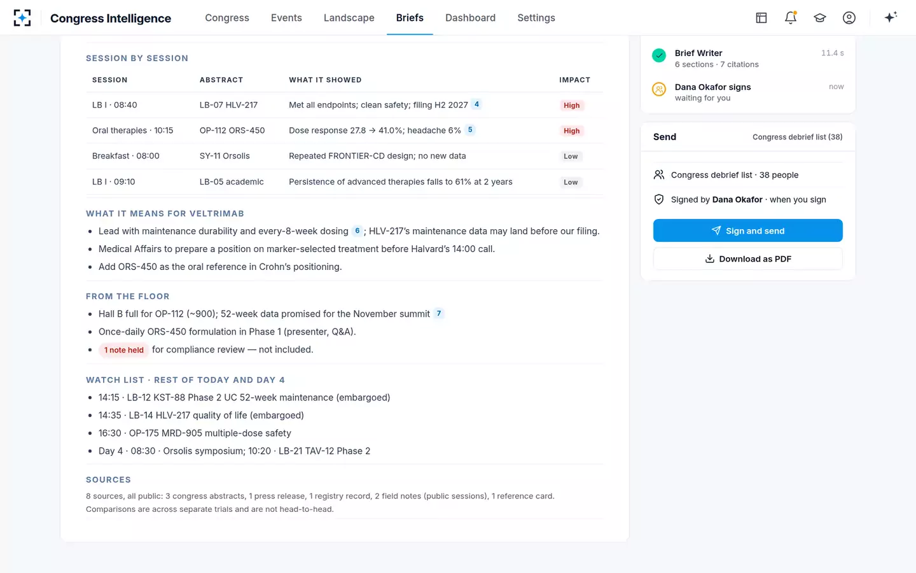Click the Low badge for LB-05 academic
Image resolution: width=916 pixels, height=573 pixels.
click(x=571, y=182)
